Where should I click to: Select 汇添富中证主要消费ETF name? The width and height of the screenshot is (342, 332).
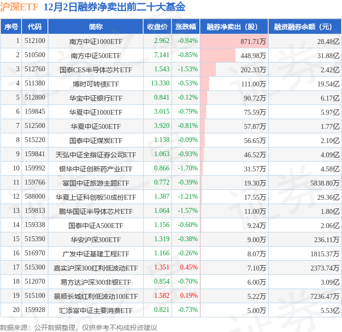coord(96,311)
